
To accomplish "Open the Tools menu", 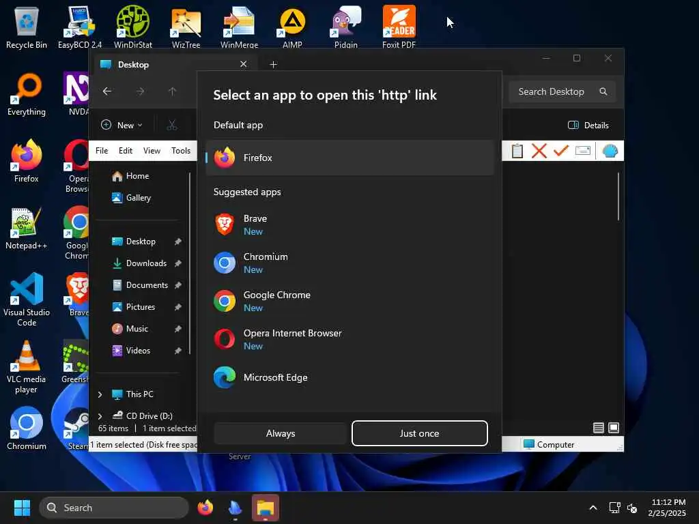I will pyautogui.click(x=180, y=151).
